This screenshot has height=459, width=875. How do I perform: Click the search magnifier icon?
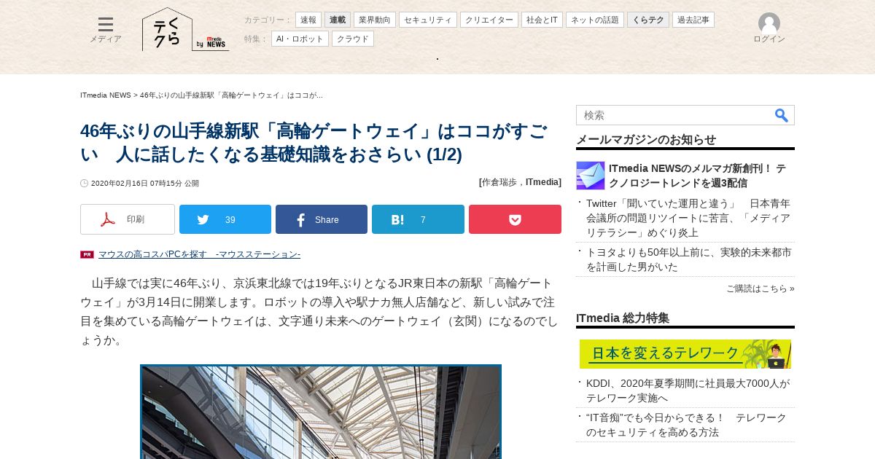782,115
